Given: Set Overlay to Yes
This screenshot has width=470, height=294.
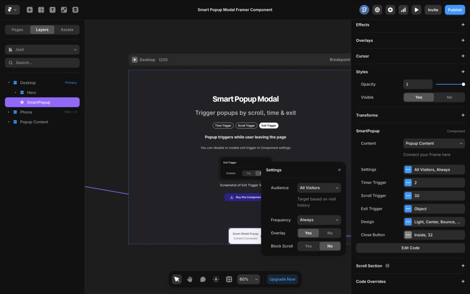Looking at the screenshot, I should click(308, 233).
